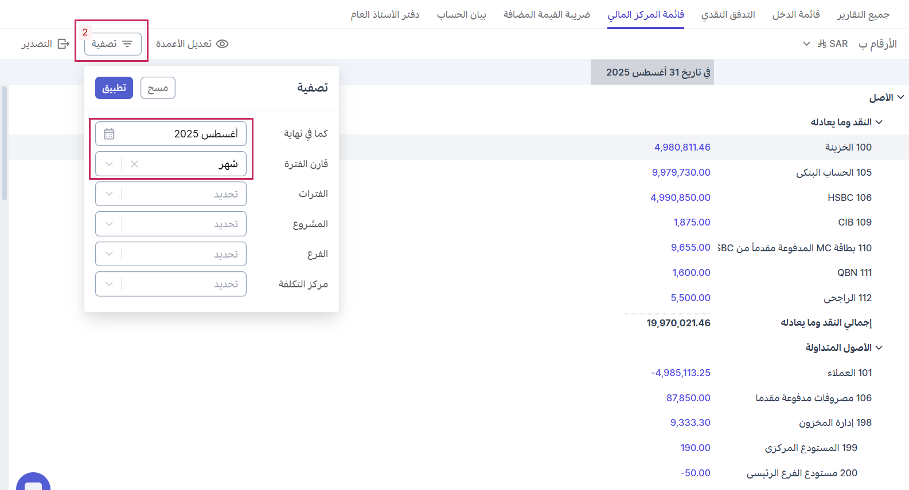
Task: Open the 100 الخزينة balance 4,980,811.46
Action: point(682,147)
